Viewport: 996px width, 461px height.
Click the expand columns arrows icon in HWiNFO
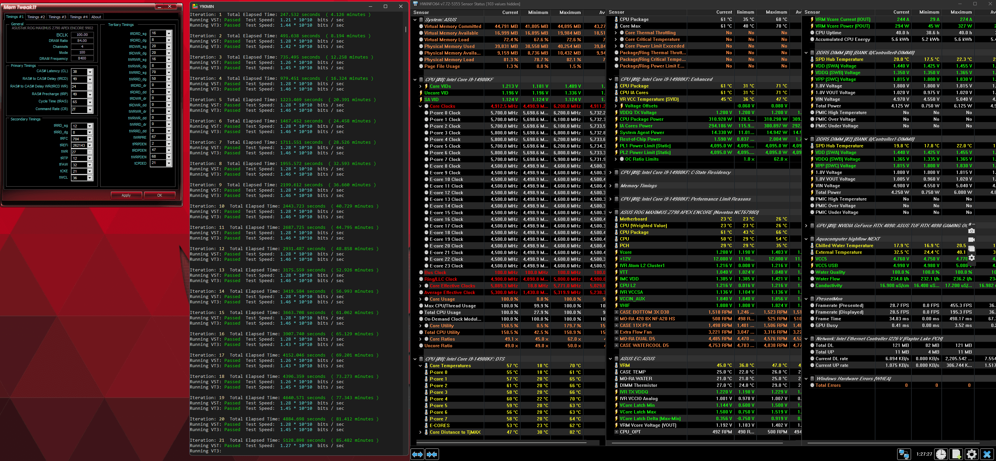click(x=417, y=454)
